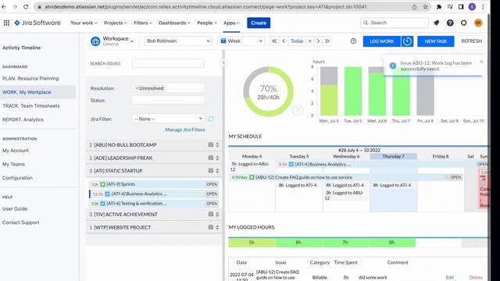Open TRACK. Team Timesheets in sidebar
The image size is (500, 281).
click(31, 106)
